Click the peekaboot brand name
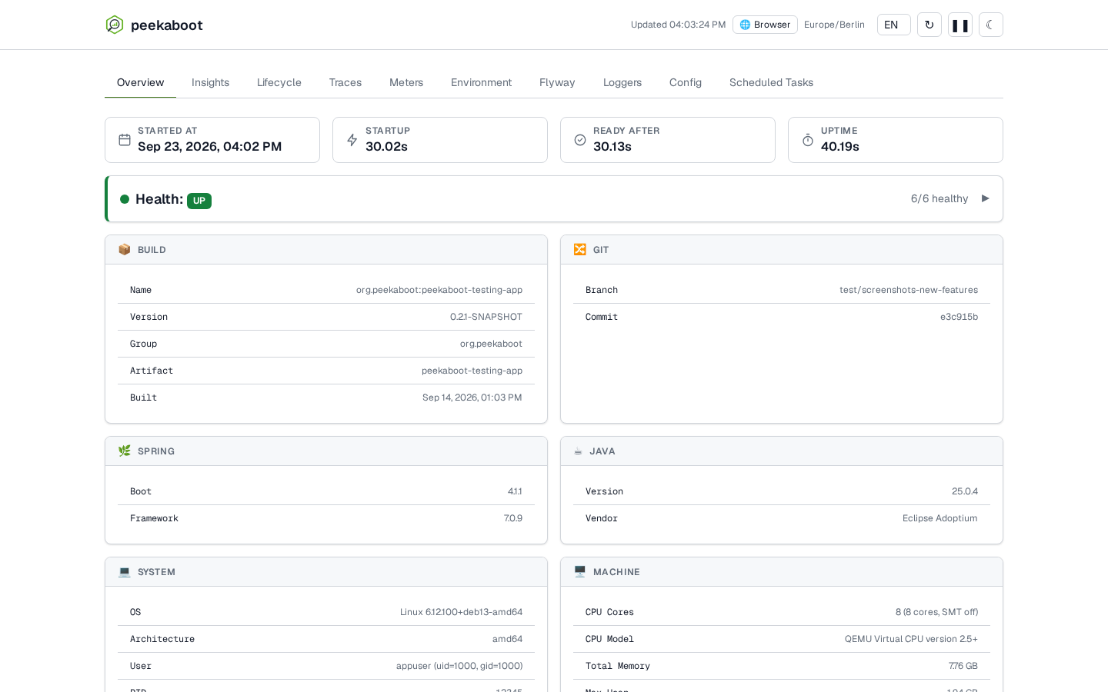The image size is (1108, 692). (x=167, y=25)
